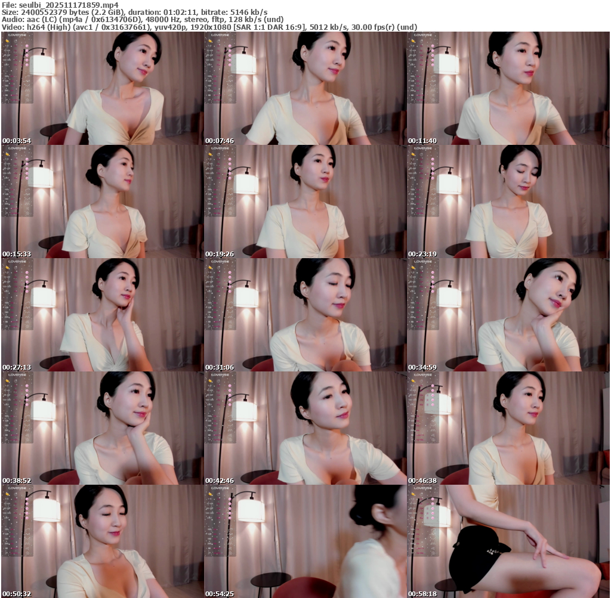Screen dimensions: 611x598
Task: Click the Audio aac codec info line
Action: (143, 20)
